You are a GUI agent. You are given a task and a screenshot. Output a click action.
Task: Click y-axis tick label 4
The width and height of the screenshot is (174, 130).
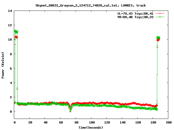[x=11, y=83]
